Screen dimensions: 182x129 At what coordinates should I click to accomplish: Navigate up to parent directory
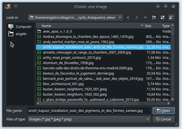[145, 18]
